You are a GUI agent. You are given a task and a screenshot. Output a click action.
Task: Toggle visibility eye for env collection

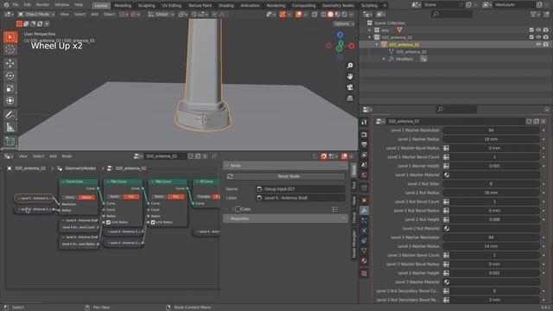tap(538, 30)
